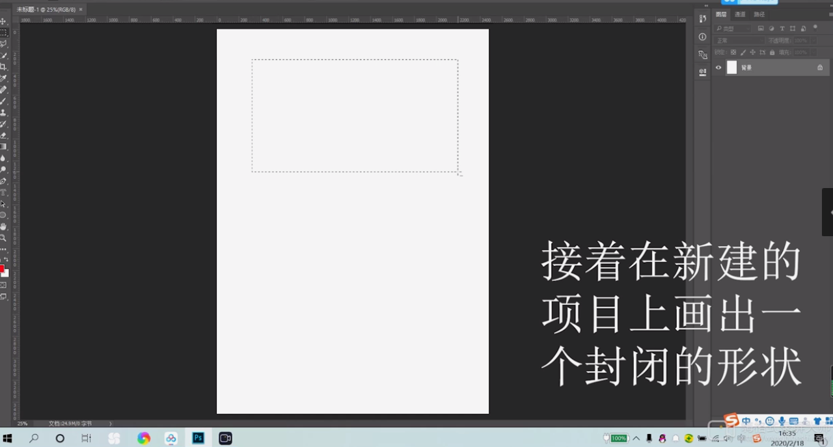Choose the Horizontal Type tool
This screenshot has width=833, height=447.
click(4, 191)
